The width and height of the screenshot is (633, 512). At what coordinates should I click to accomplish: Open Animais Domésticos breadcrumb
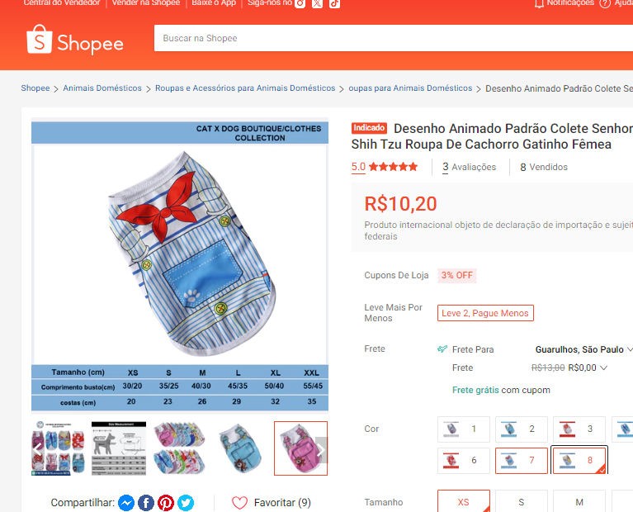click(102, 88)
